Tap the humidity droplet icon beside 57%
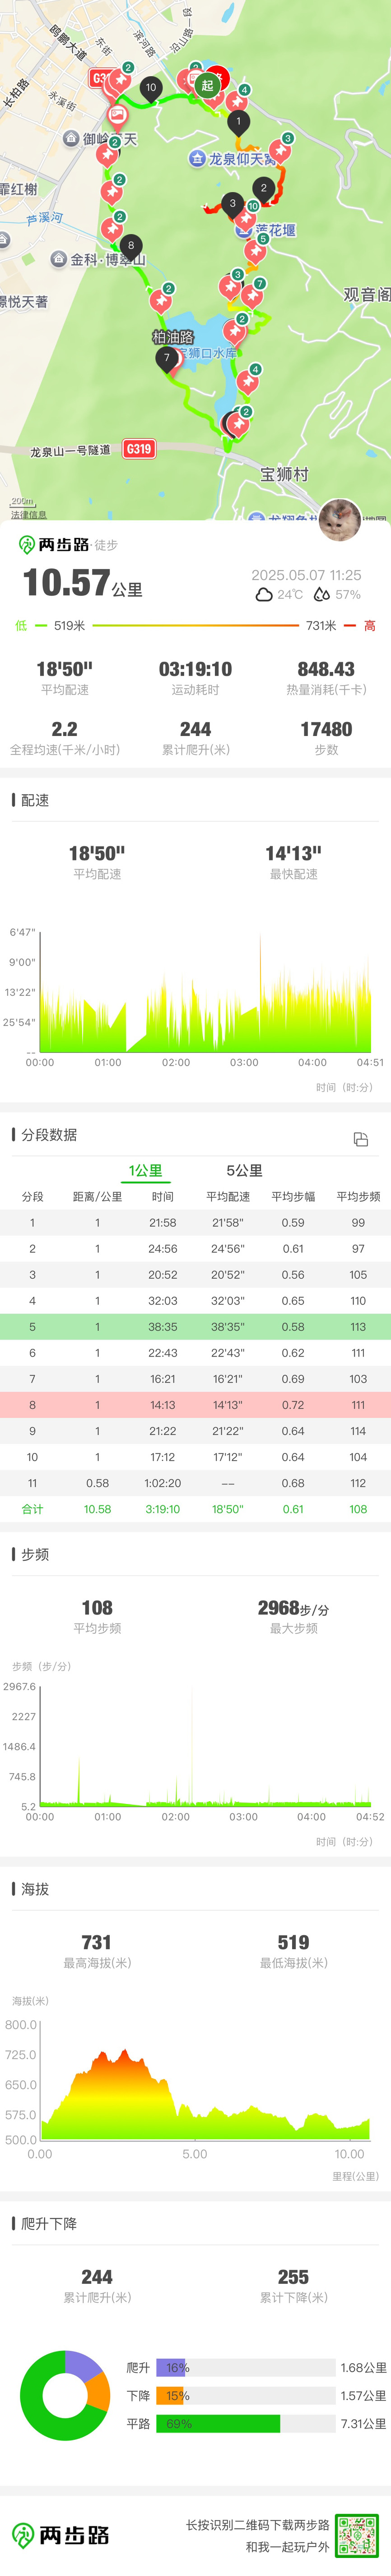The width and height of the screenshot is (391, 2576). pyautogui.click(x=321, y=594)
